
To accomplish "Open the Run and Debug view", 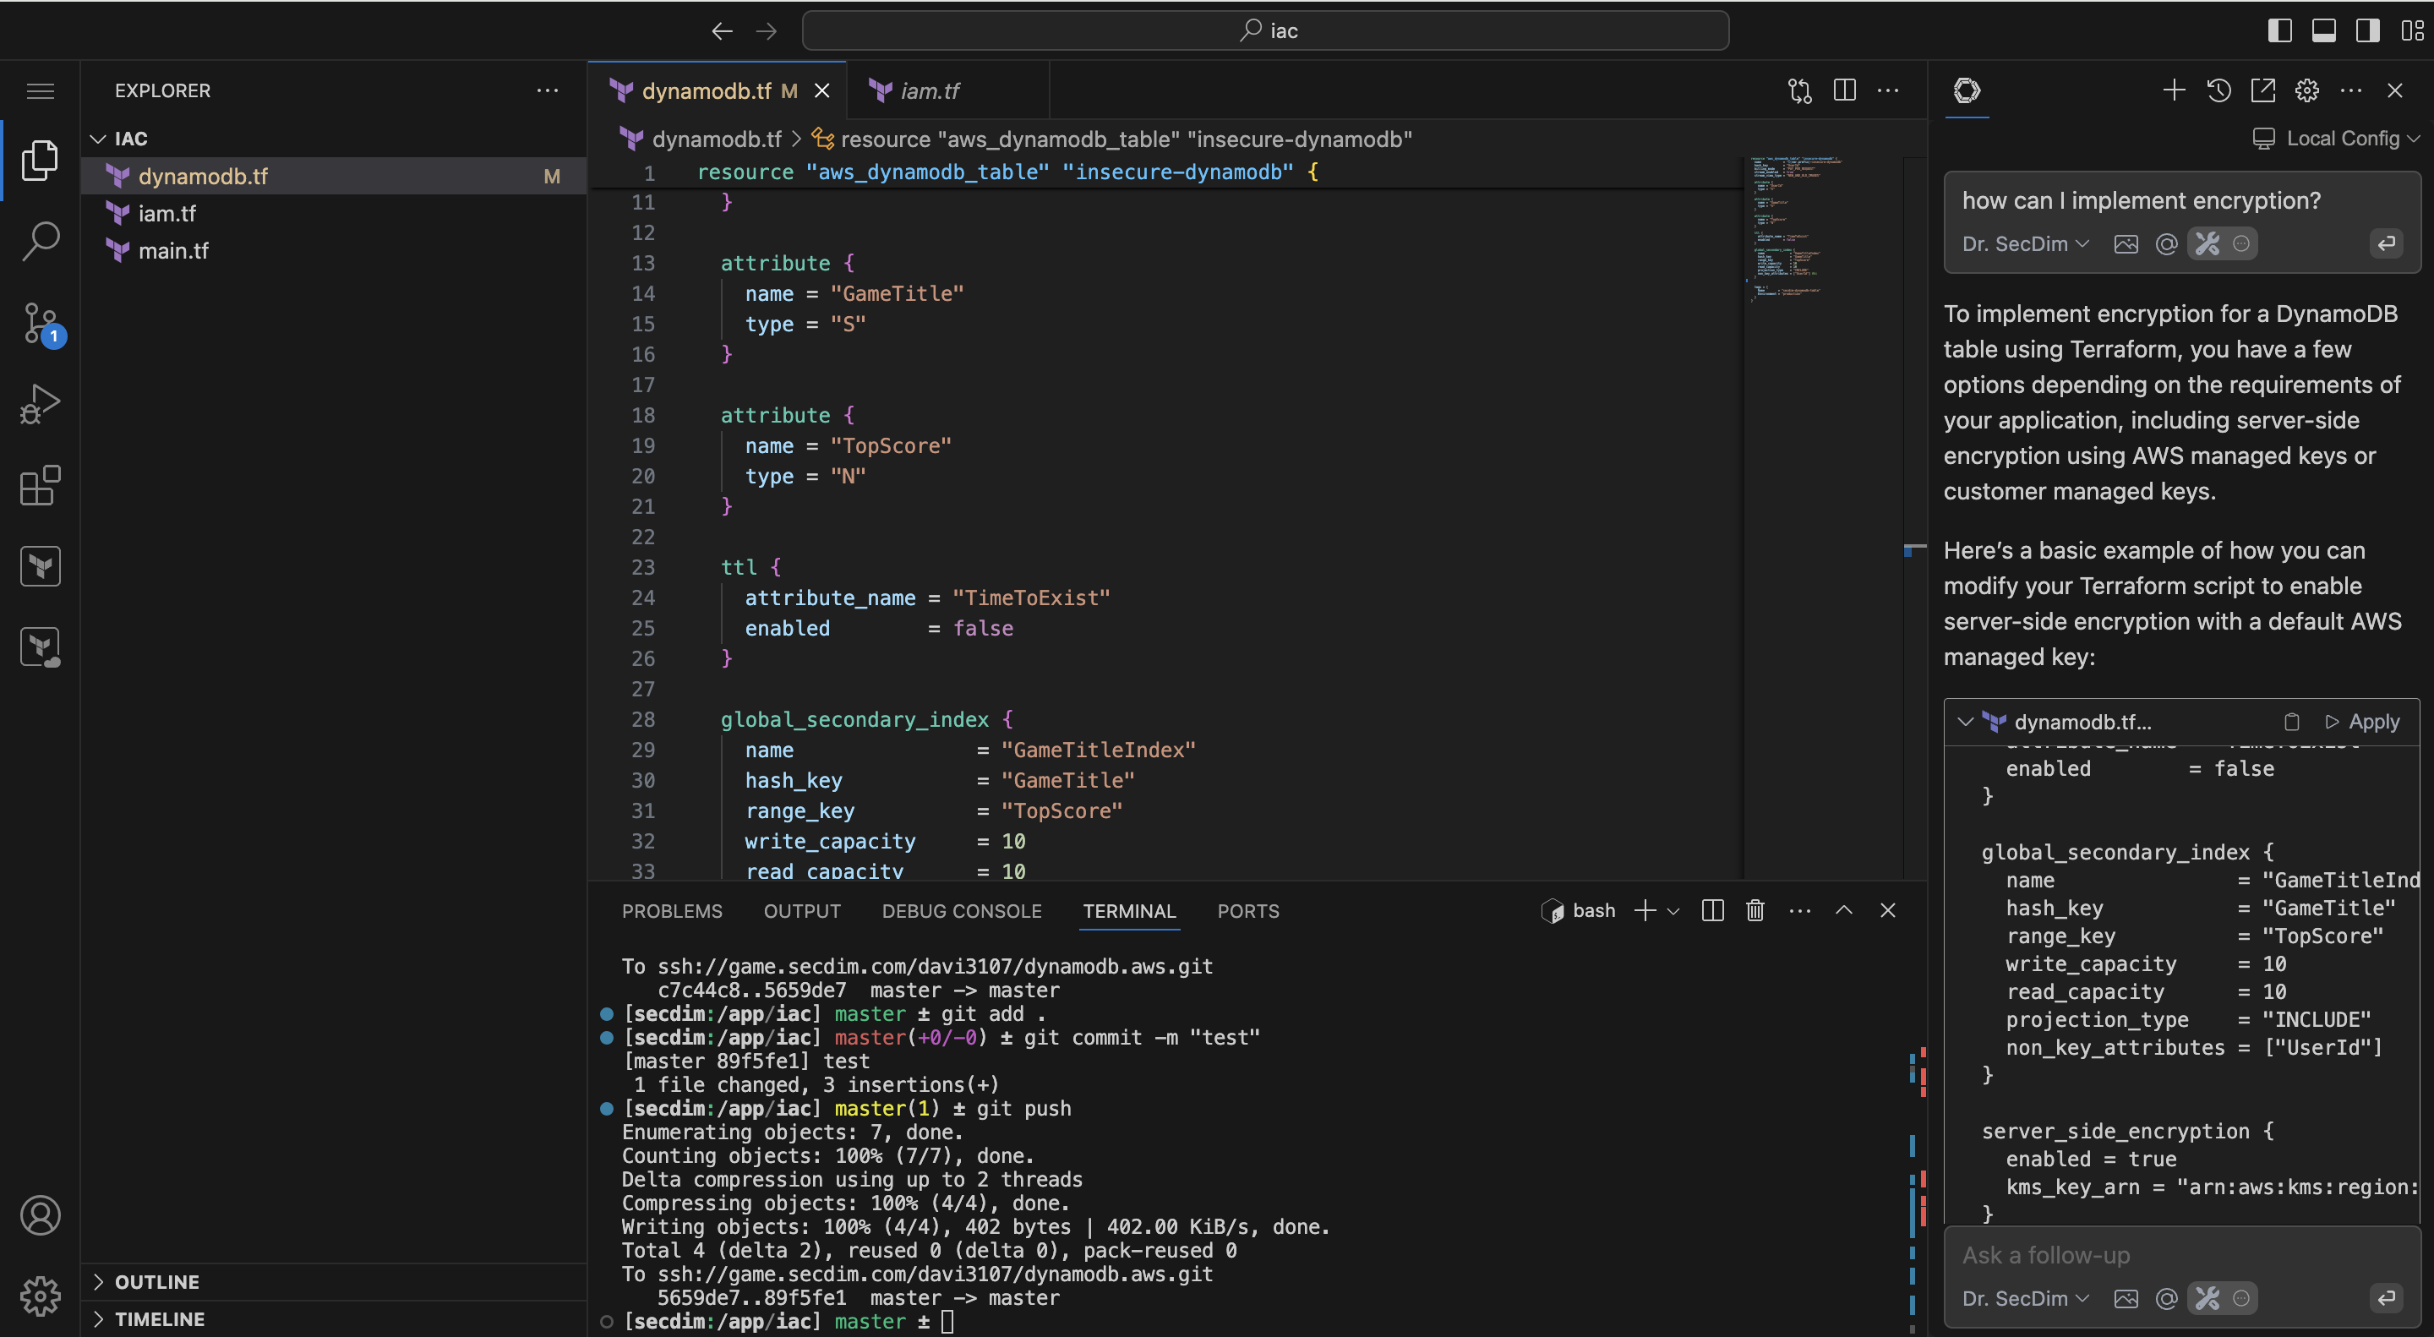I will pyautogui.click(x=40, y=405).
